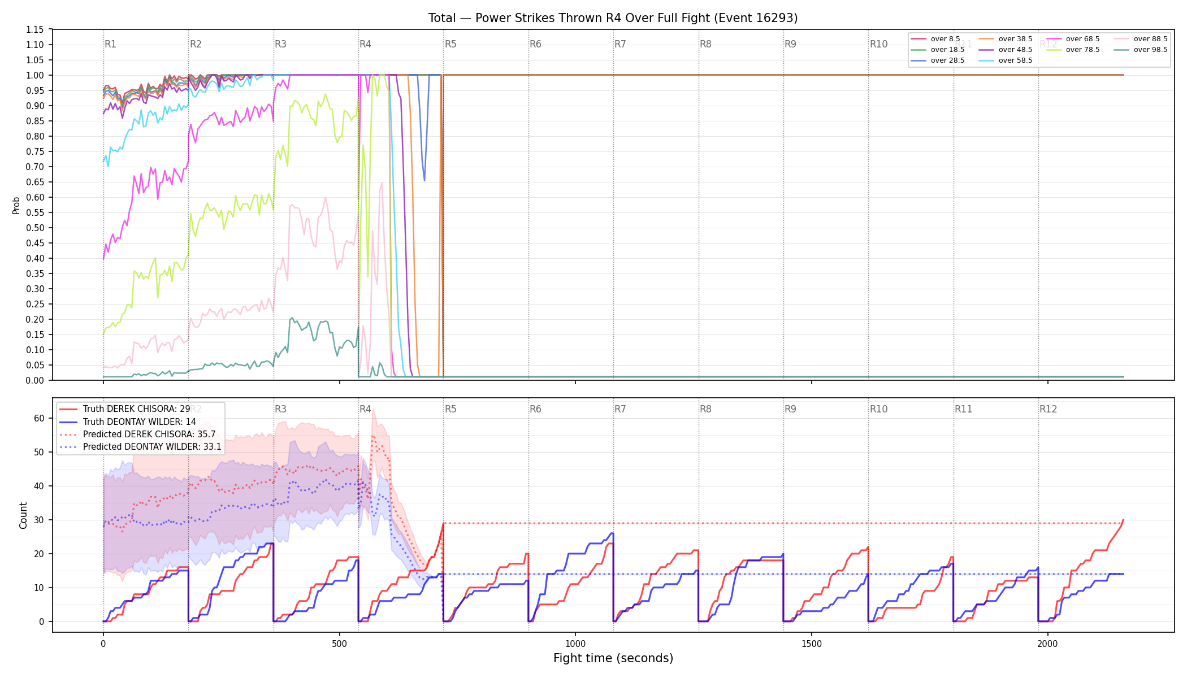Click the 'over 58.5' cyan legend entry
The image size is (1187, 678).
coord(1006,60)
